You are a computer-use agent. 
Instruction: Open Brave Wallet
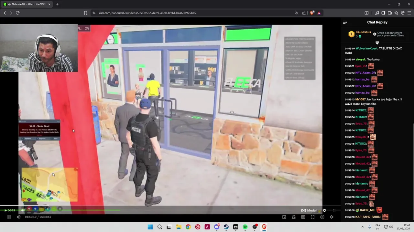pyautogui.click(x=390, y=13)
